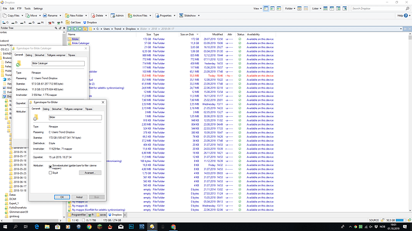Select the details view mode icon
Image resolution: width=412 pixels, height=231 pixels.
pos(266,9)
